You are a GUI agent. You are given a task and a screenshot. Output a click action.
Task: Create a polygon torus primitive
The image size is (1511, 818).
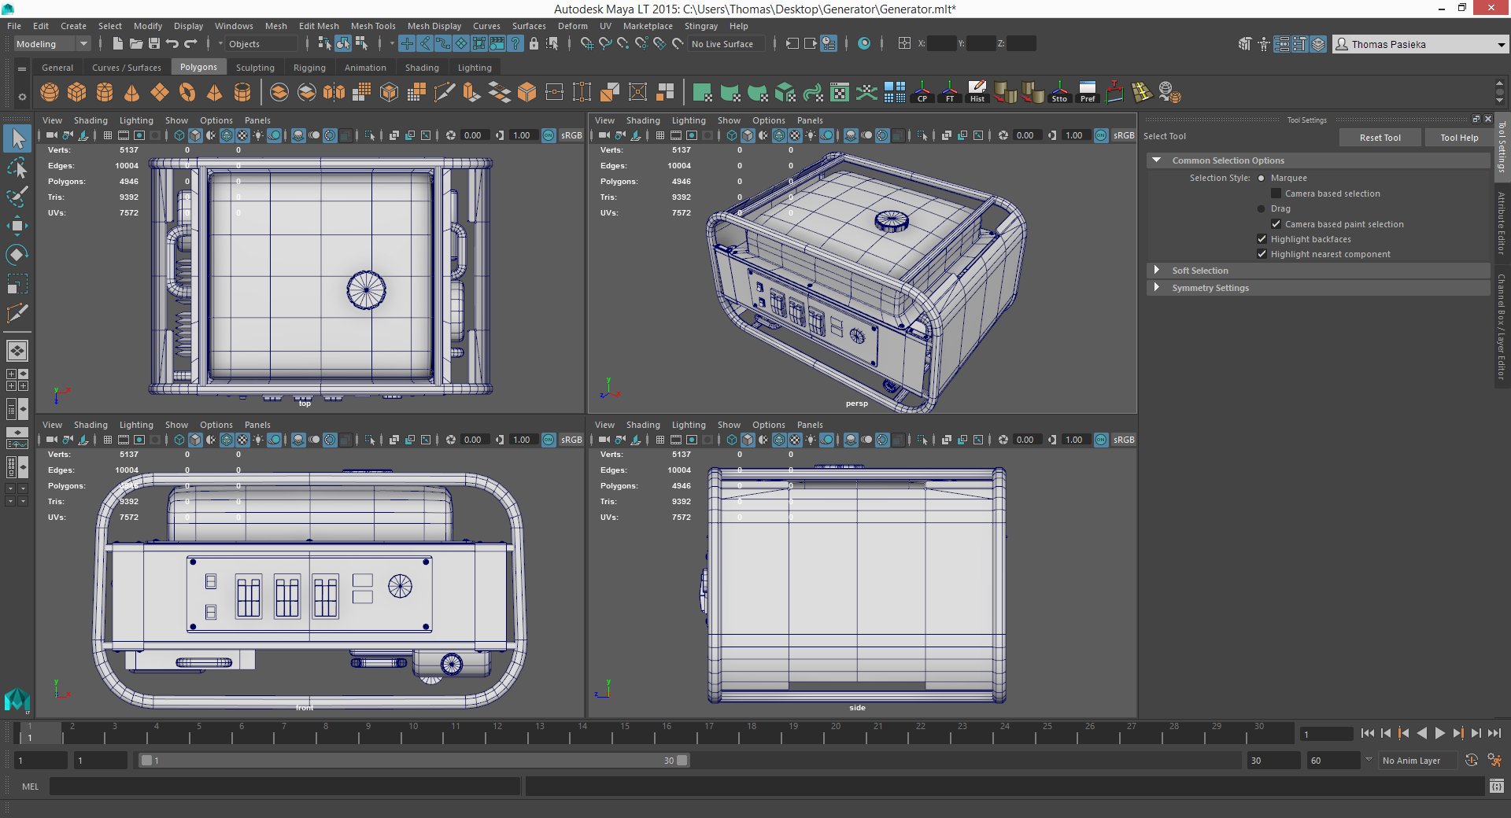coord(187,92)
